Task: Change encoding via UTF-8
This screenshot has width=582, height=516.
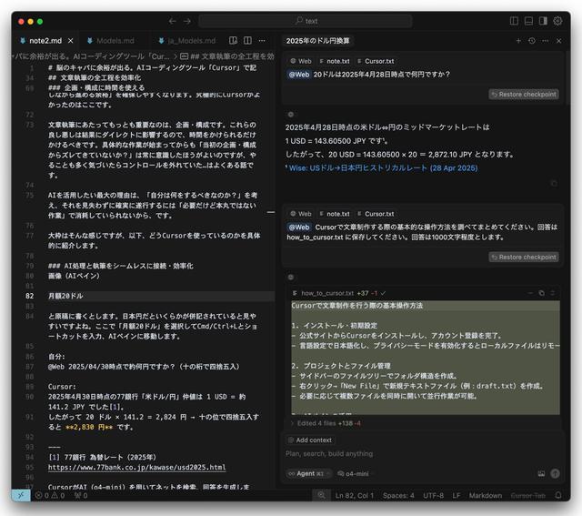Action: click(x=433, y=496)
